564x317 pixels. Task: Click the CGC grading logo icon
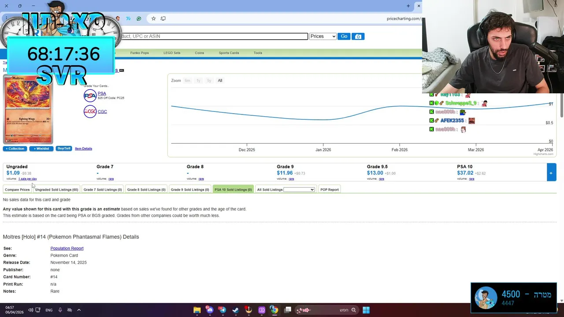90,111
